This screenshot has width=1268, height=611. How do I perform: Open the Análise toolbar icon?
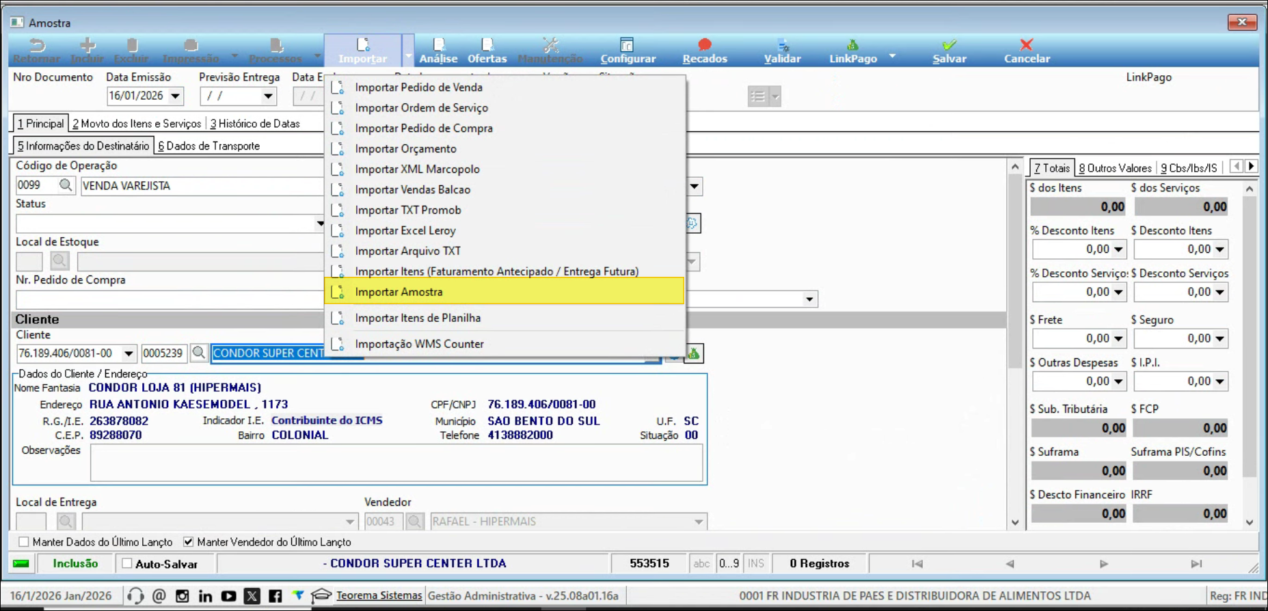438,46
